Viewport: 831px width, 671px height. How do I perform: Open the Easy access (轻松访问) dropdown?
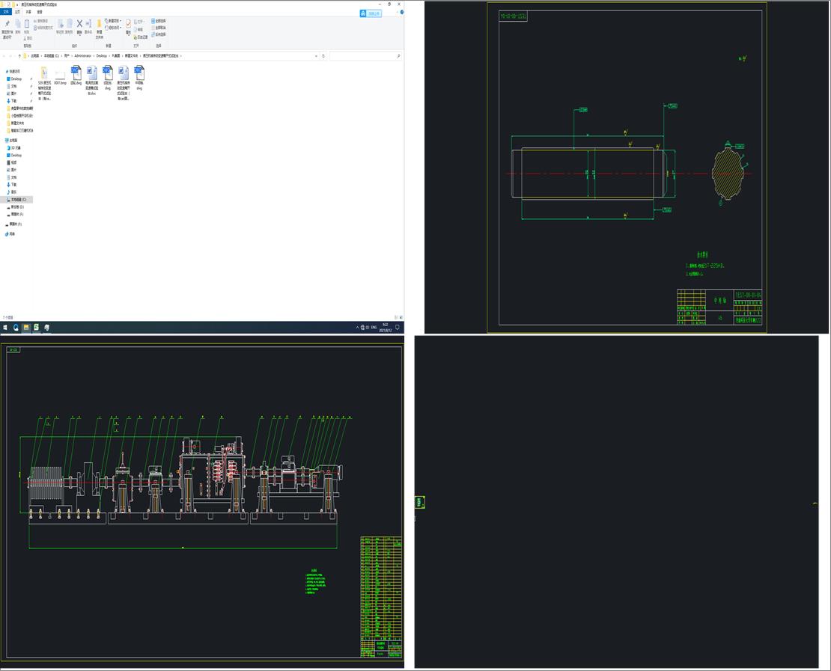click(113, 28)
